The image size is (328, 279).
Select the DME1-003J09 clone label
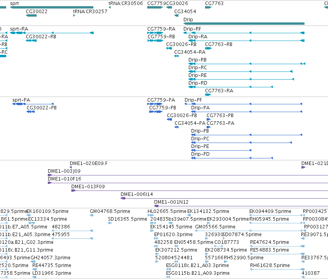(x=64, y=171)
